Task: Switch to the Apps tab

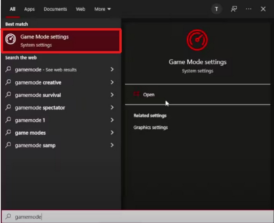Action: tap(29, 9)
